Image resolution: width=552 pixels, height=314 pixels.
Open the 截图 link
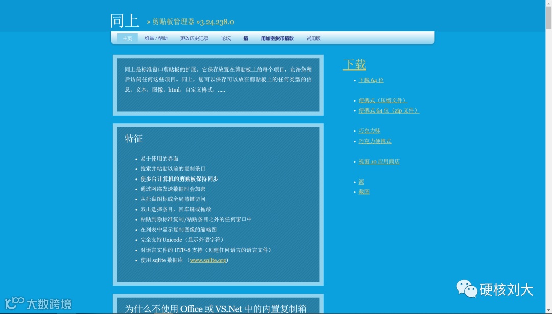click(364, 192)
